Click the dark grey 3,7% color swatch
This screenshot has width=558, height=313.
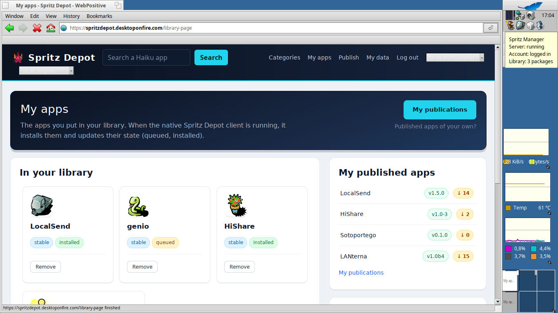[x=508, y=256]
